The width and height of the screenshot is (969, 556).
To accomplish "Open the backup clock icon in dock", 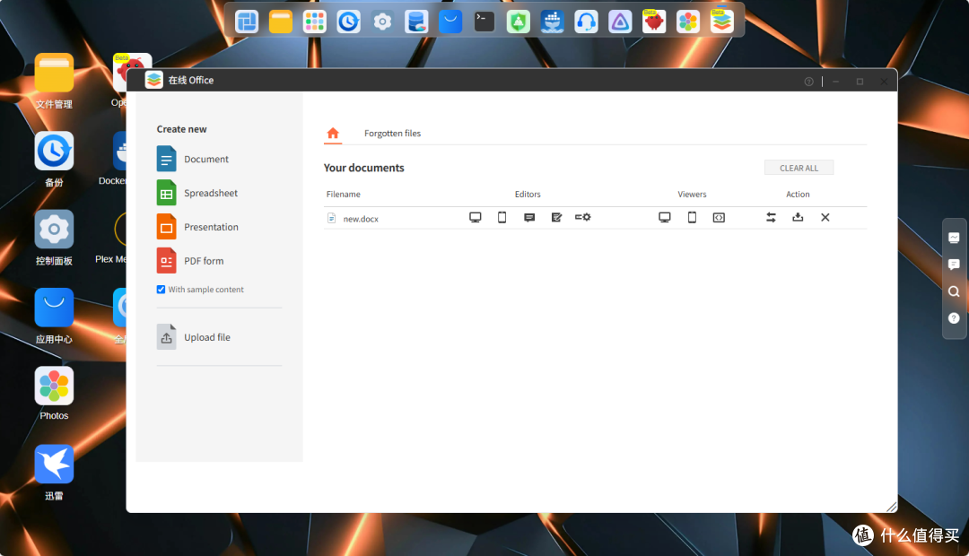I will 348,22.
